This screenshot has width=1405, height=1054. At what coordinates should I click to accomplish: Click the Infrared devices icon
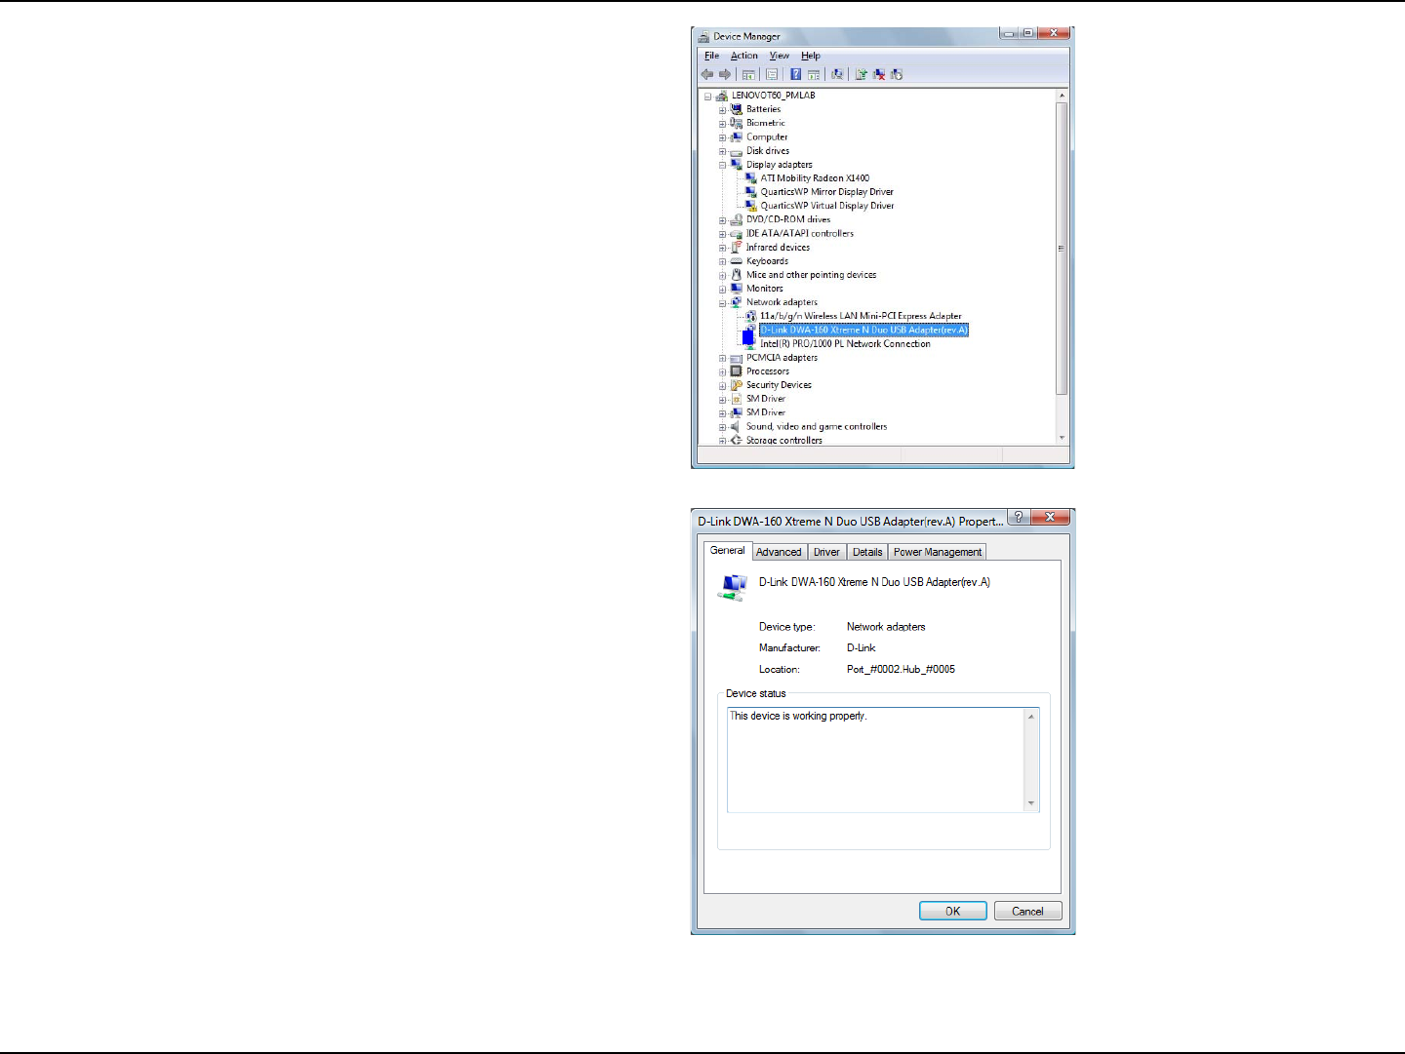click(x=737, y=247)
